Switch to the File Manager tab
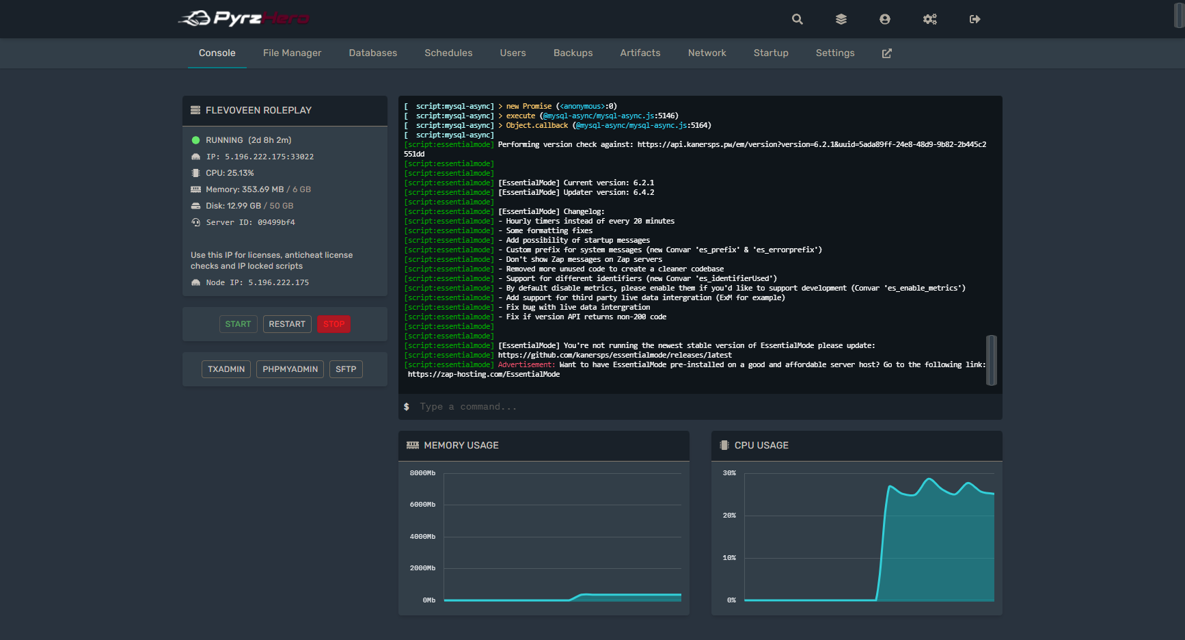This screenshot has width=1185, height=640. point(292,53)
